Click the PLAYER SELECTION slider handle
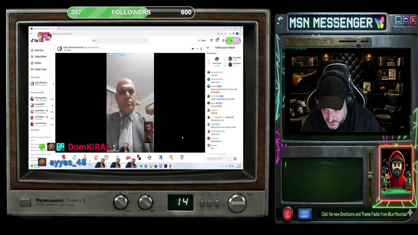 [x=359, y=41]
